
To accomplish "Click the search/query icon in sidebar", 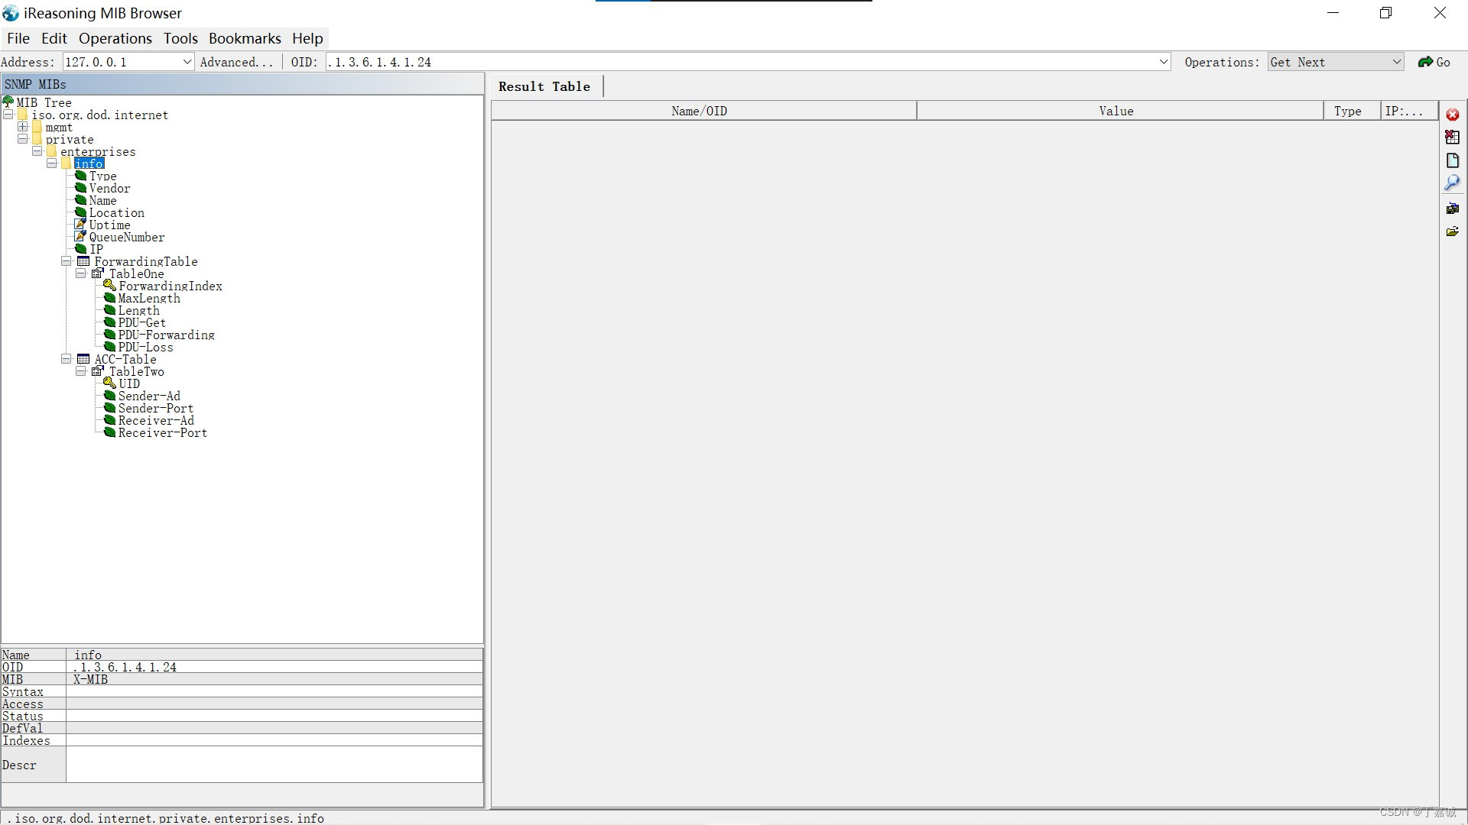I will coord(1453,184).
